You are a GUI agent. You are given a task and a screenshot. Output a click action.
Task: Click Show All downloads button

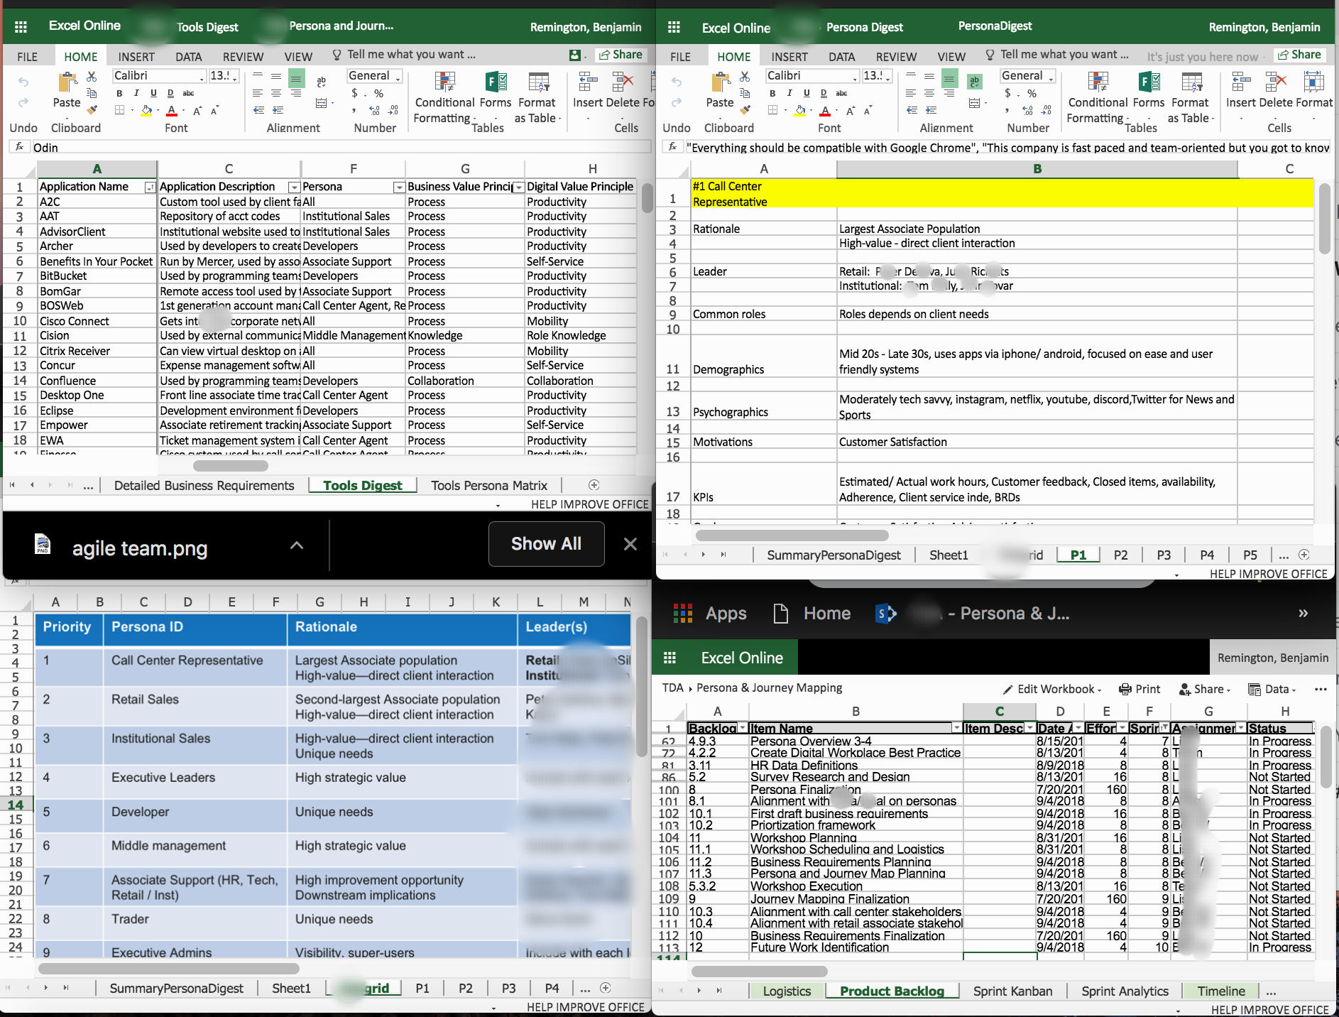(546, 544)
